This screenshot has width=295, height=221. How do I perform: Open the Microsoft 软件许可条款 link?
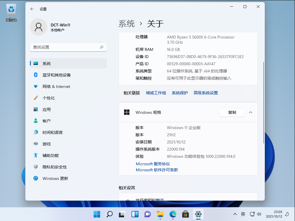tap(157, 170)
